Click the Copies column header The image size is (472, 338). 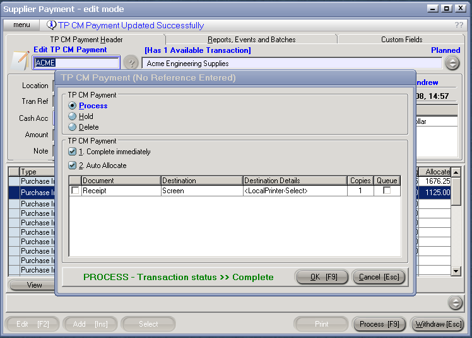[x=360, y=181]
